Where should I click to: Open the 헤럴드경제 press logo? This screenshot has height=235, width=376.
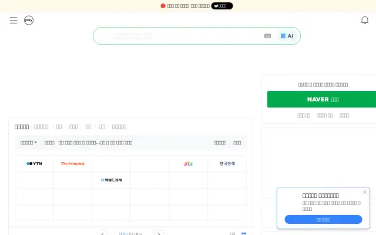[x=111, y=180]
